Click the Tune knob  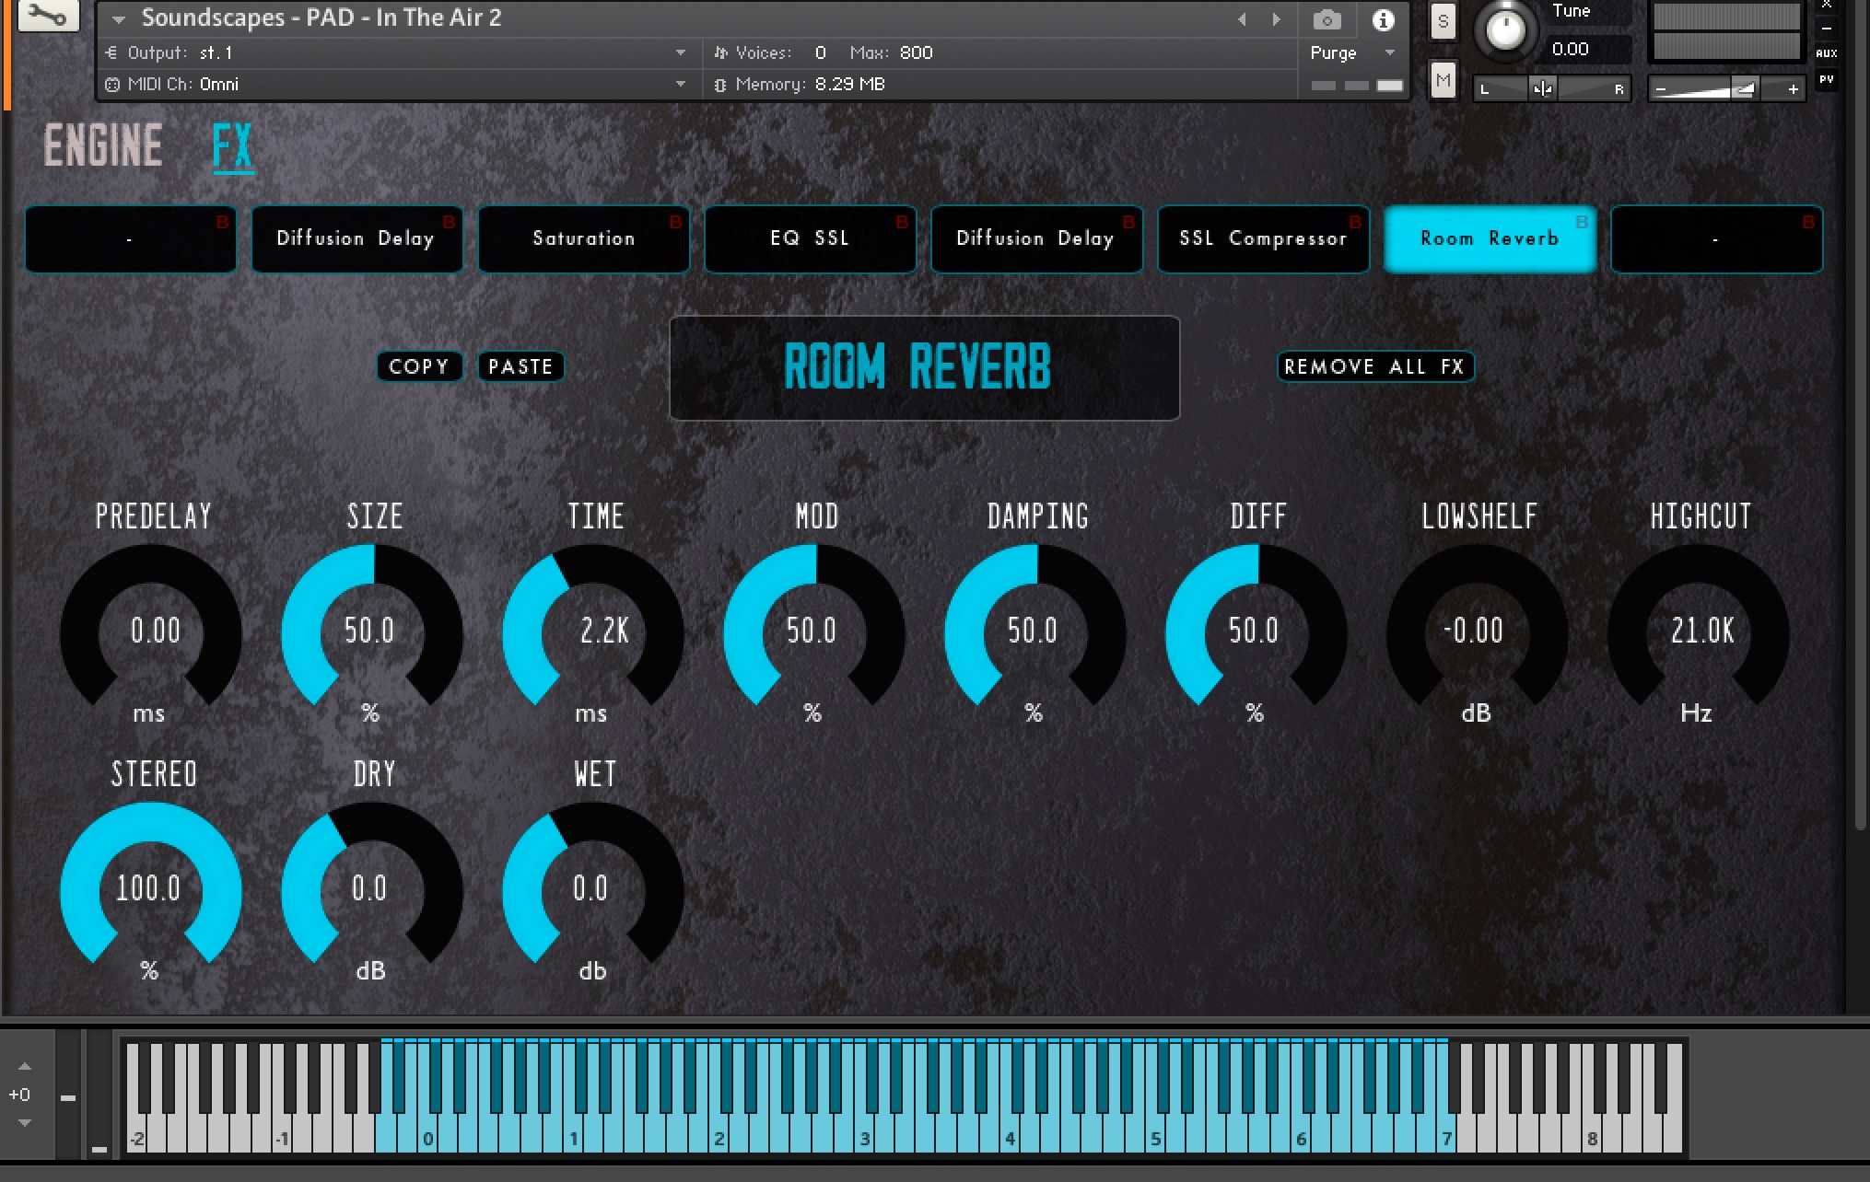[1506, 29]
